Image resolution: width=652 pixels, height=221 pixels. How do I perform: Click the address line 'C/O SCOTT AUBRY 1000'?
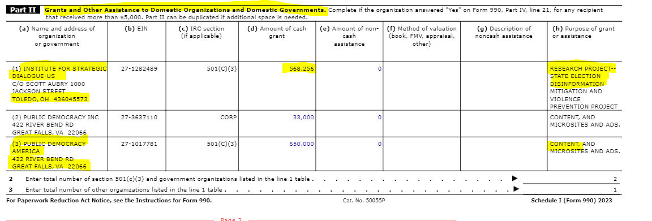pos(48,84)
